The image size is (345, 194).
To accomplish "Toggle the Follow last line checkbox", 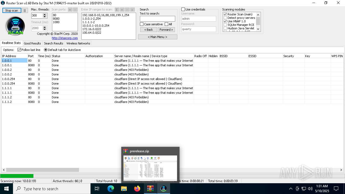I will point(19,50).
